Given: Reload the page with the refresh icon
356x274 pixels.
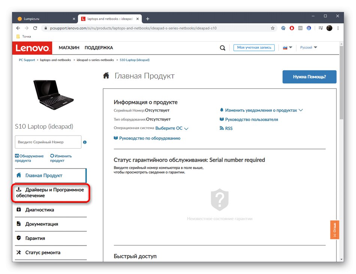Looking at the screenshot, I should click(x=35, y=28).
